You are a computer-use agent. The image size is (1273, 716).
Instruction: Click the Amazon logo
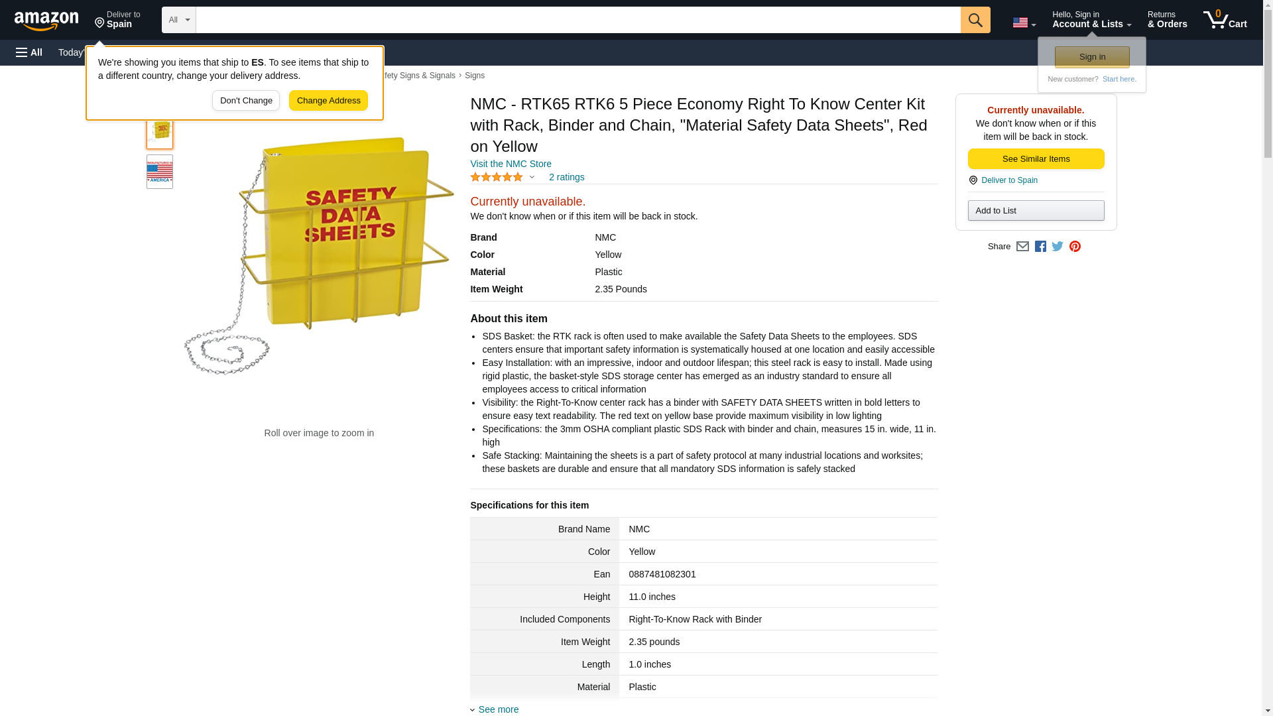tap(46, 21)
